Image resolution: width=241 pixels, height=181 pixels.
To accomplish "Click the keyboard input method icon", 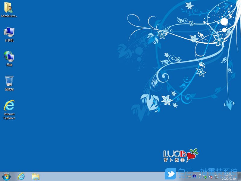I will 189,176.
